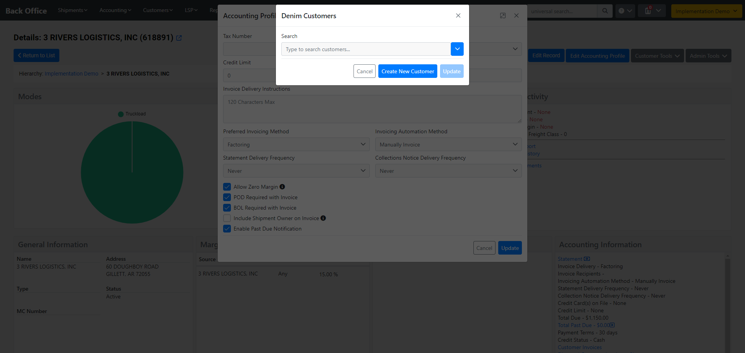
Task: Open Customer Tools dropdown
Action: [657, 56]
